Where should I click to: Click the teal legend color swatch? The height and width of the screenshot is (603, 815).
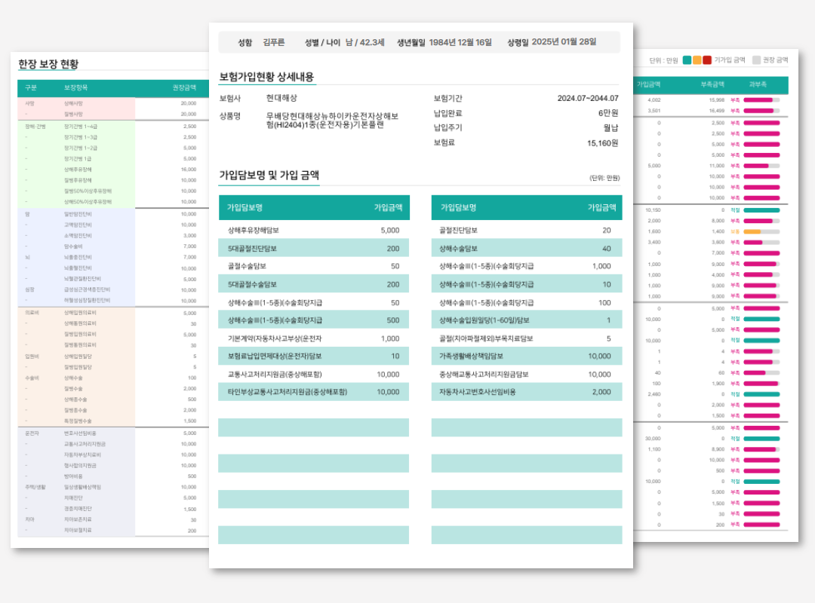(687, 60)
